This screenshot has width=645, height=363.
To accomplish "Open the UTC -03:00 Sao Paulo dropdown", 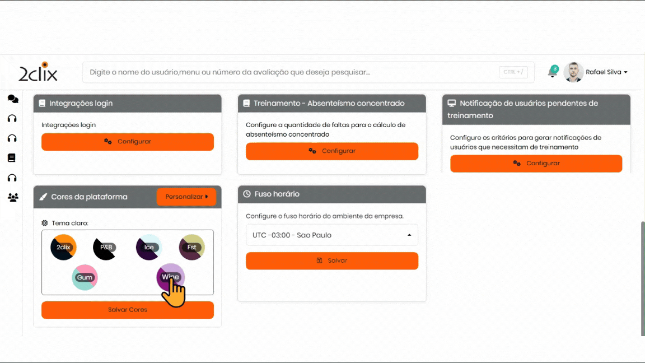I will point(331,235).
